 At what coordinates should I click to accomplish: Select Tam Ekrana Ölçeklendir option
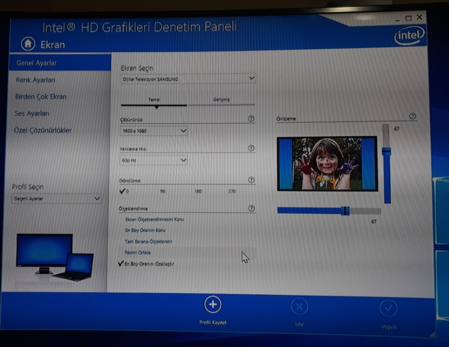(149, 241)
